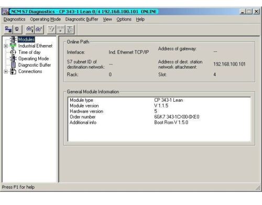Click the network connection toolbar icon

click(x=8, y=29)
